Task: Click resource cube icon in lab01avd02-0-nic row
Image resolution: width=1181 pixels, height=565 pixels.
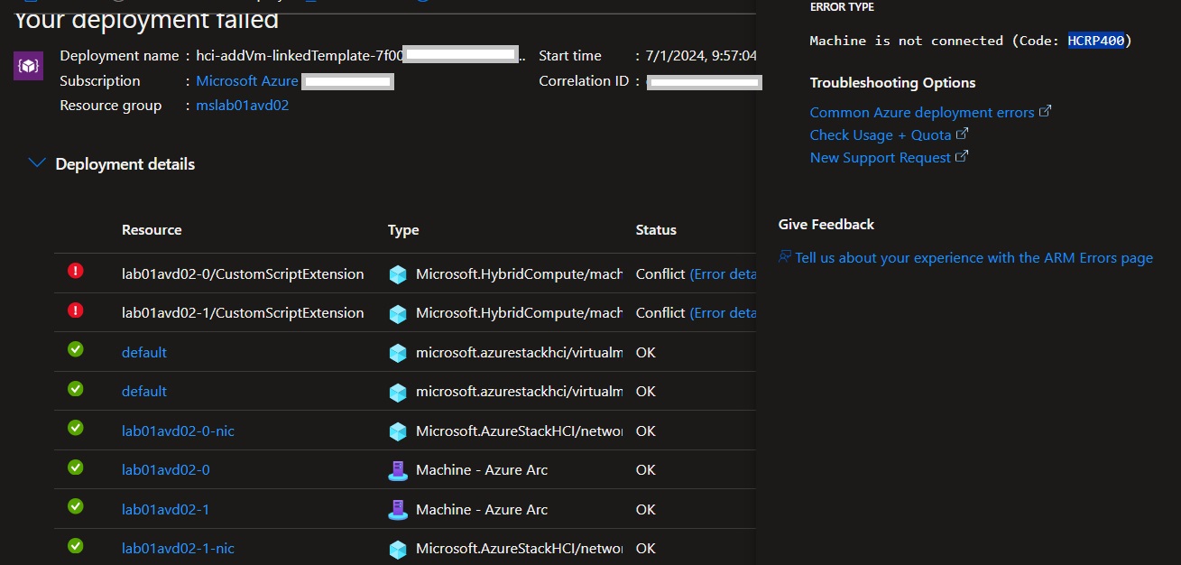Action: [x=398, y=431]
